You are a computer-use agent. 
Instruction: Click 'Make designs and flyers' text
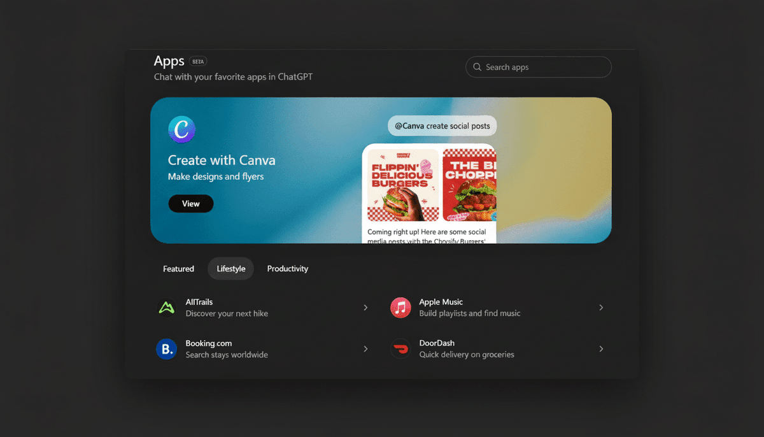click(216, 176)
